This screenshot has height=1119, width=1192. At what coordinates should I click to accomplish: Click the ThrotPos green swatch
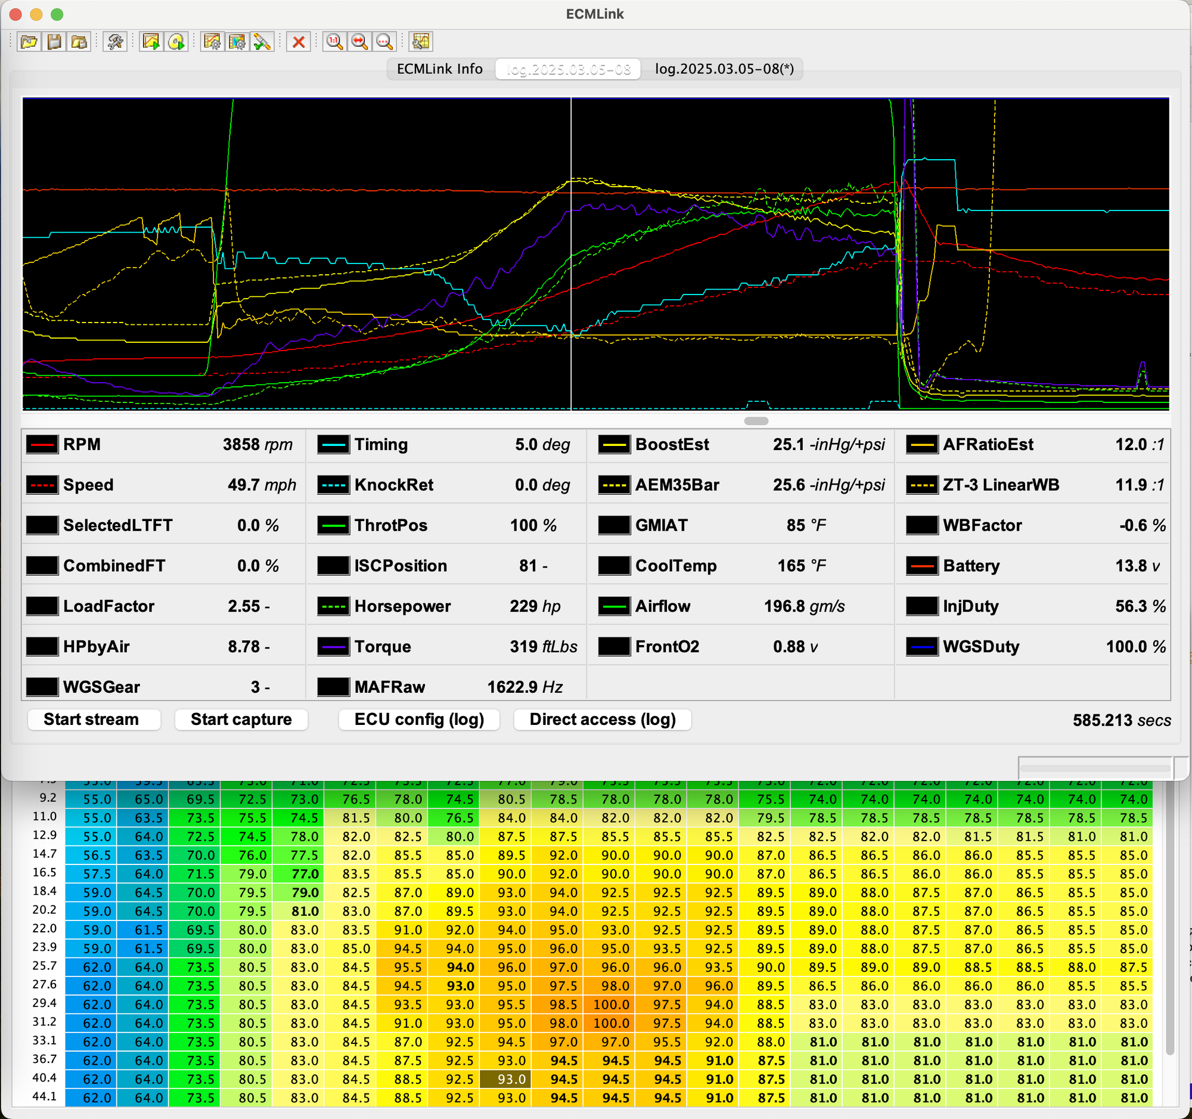pos(333,525)
